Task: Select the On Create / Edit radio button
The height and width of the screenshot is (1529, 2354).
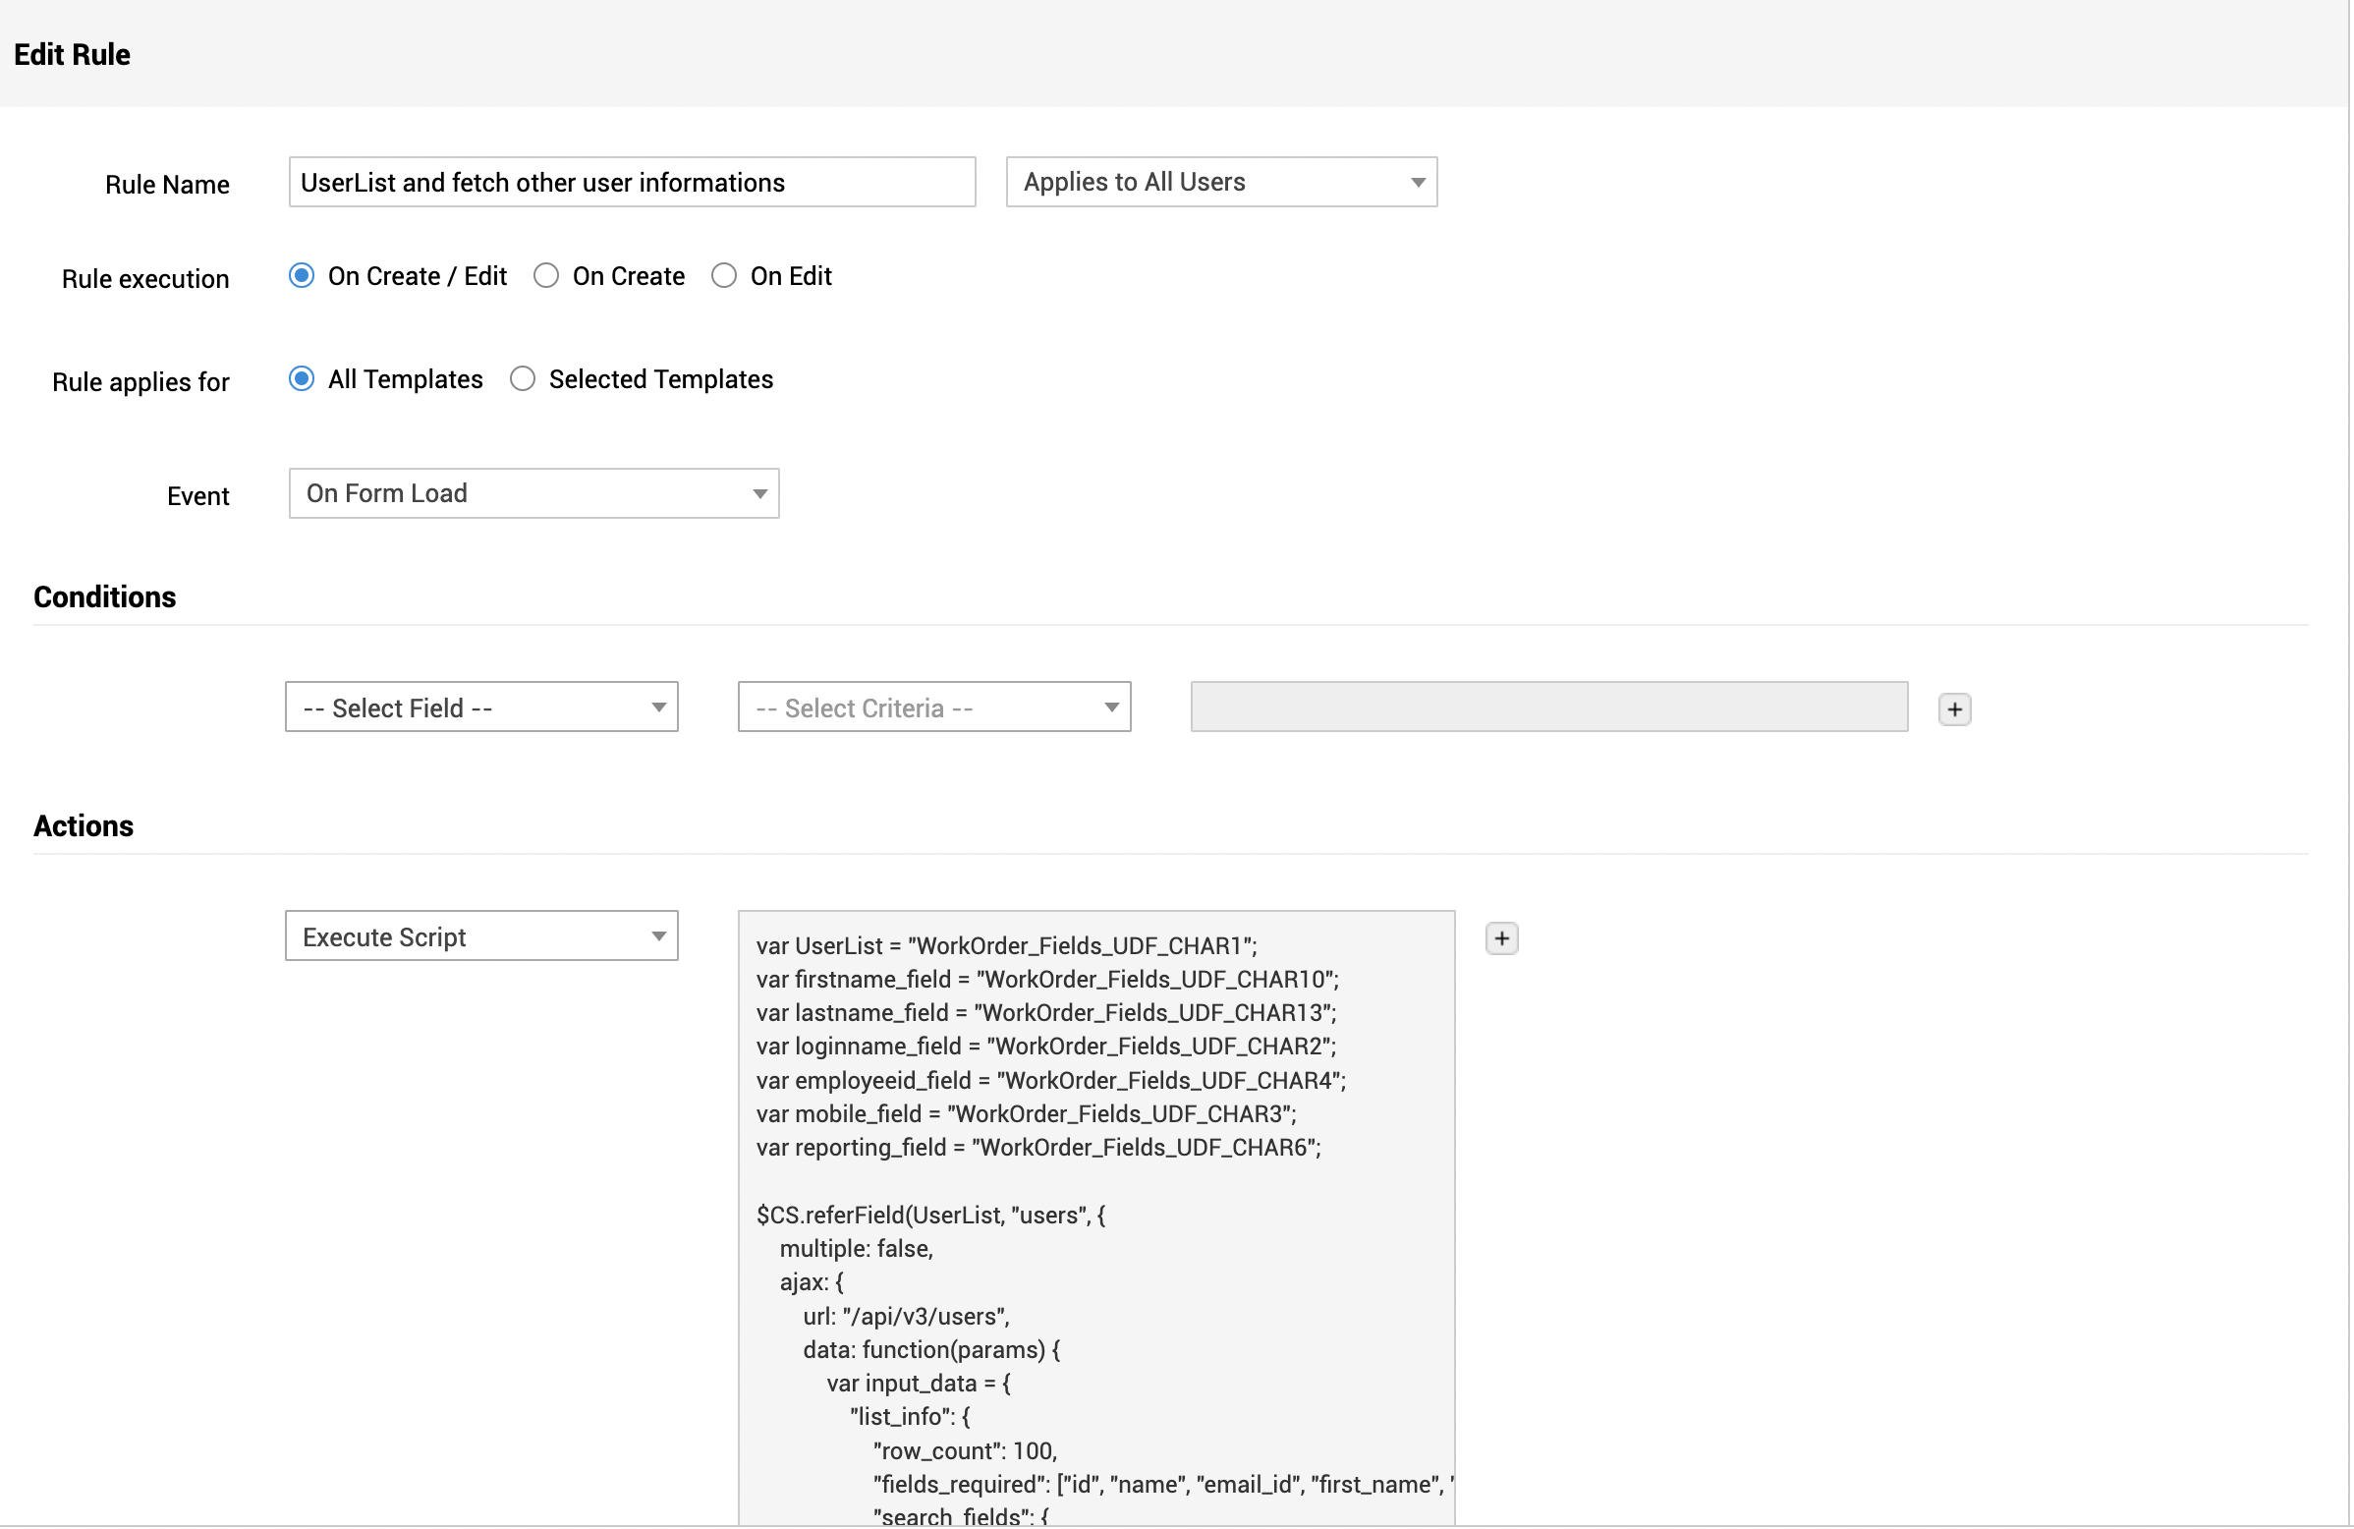Action: 302,276
